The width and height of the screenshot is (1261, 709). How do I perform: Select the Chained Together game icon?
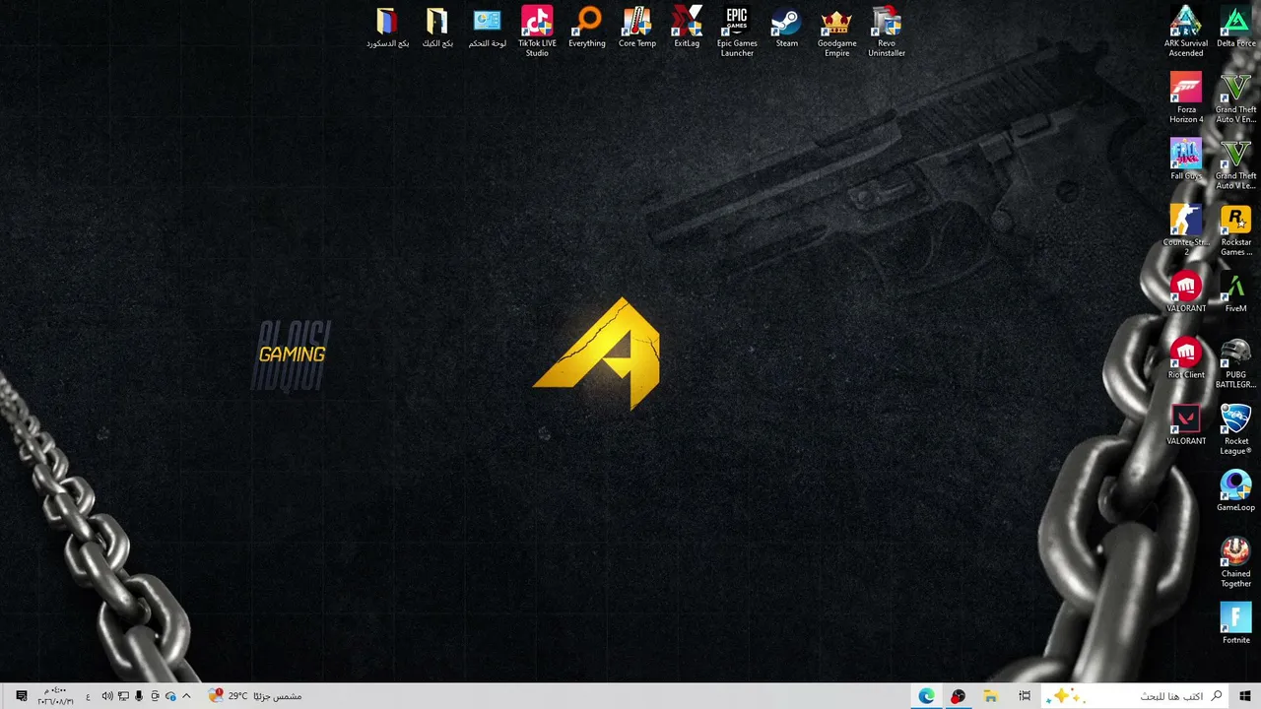1235,562
